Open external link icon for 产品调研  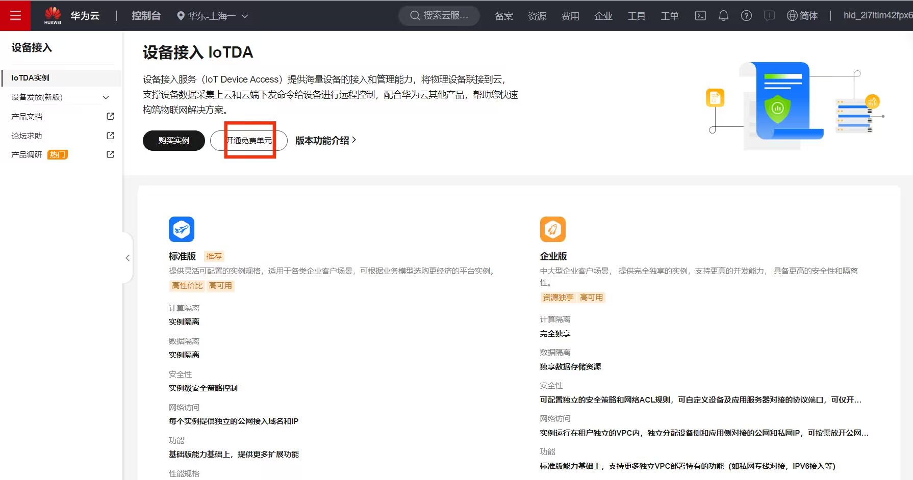click(x=110, y=154)
